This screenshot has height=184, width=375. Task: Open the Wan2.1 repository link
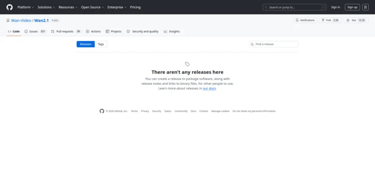(42, 21)
